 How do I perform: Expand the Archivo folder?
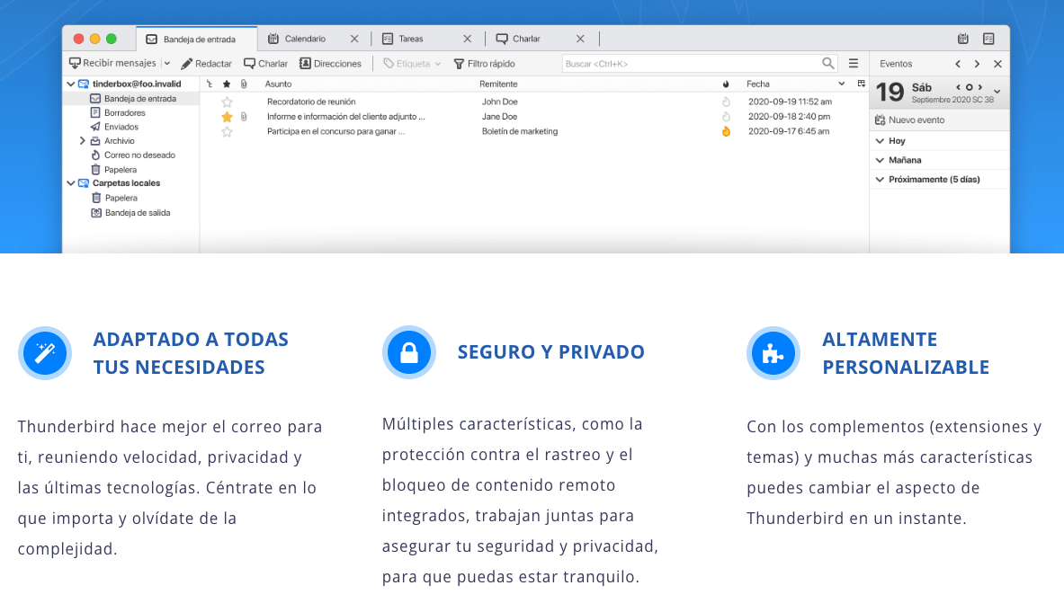[x=81, y=141]
